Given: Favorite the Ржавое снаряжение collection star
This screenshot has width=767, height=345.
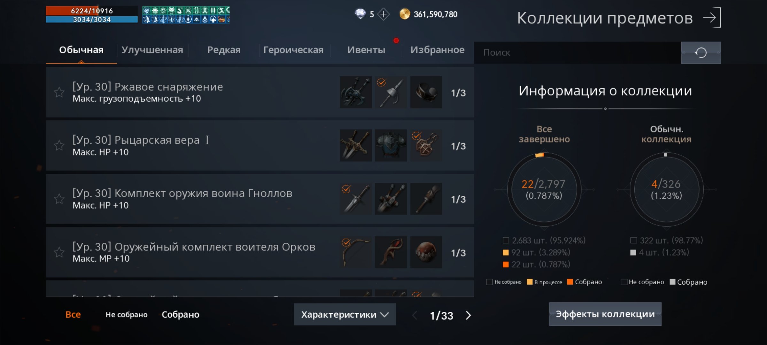Looking at the screenshot, I should [59, 92].
